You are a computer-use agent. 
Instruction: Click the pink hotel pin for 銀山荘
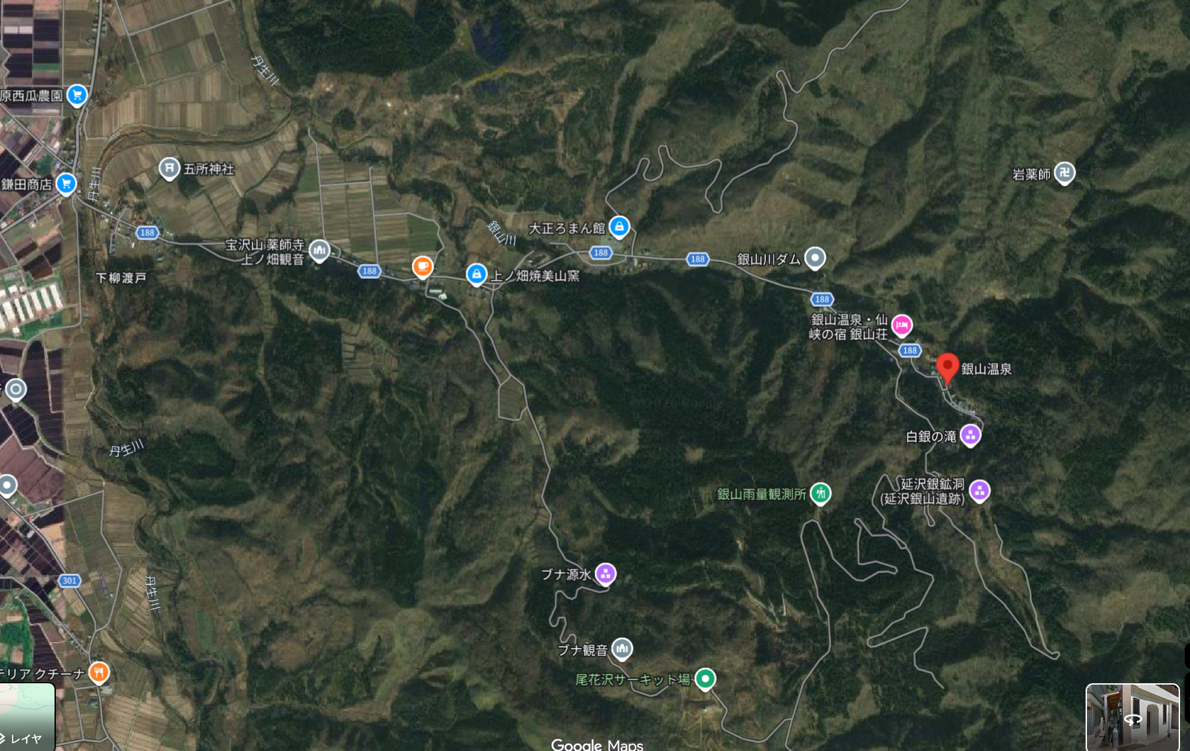click(902, 325)
